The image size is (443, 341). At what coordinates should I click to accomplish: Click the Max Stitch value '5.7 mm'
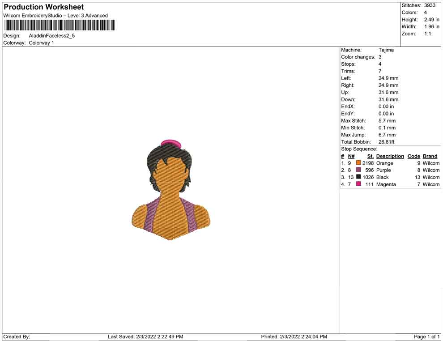pyautogui.click(x=387, y=121)
